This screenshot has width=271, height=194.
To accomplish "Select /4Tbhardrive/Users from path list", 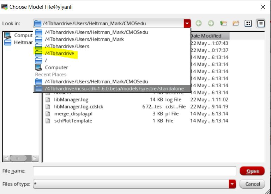I will tap(67, 46).
